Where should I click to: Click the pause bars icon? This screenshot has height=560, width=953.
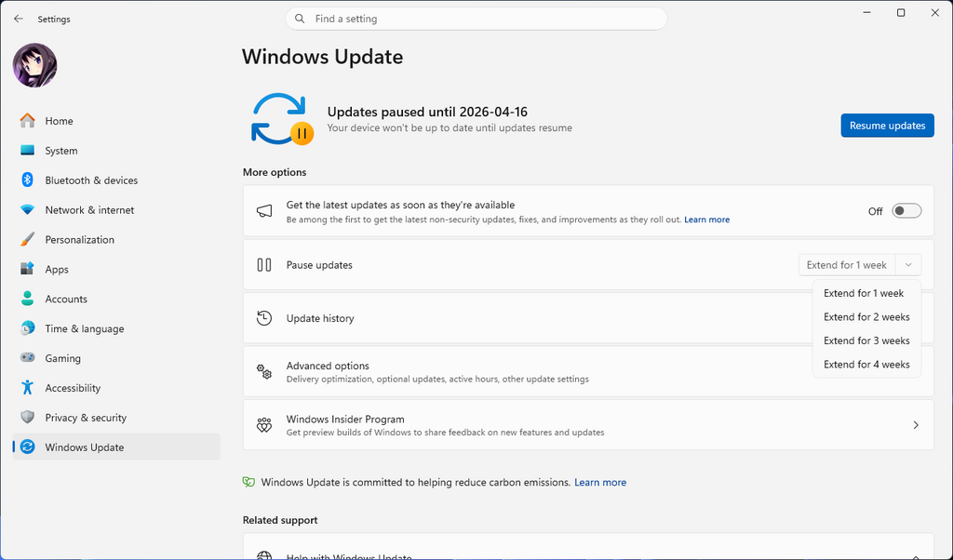(x=264, y=265)
